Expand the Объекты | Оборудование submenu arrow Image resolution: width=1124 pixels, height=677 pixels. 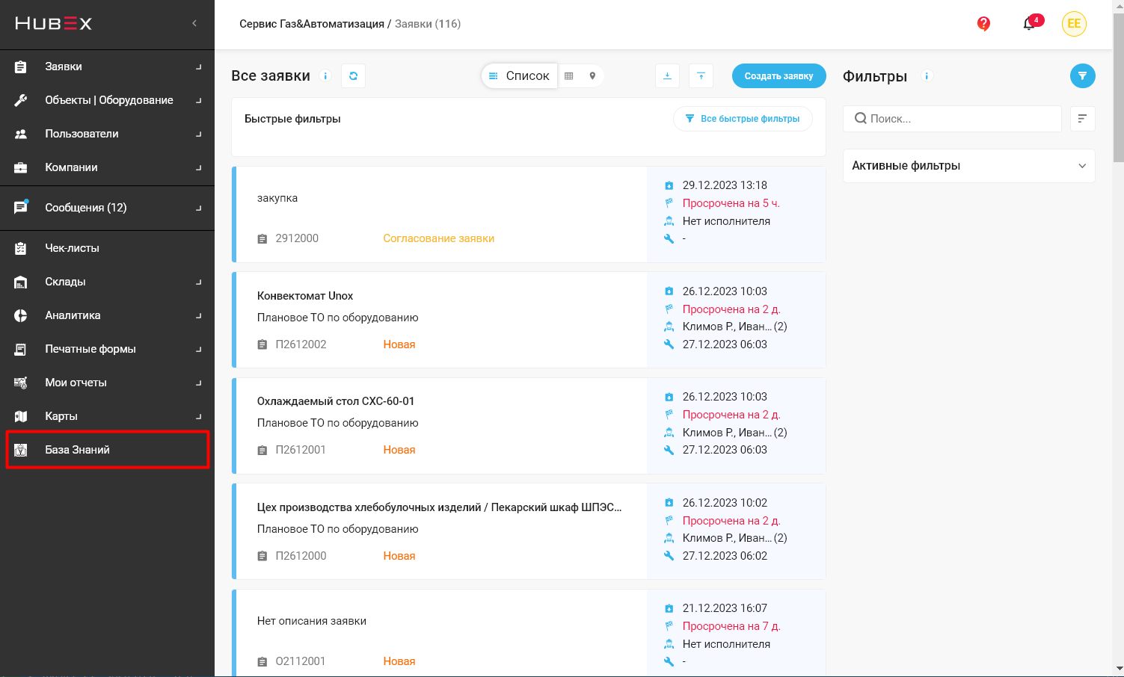tap(199, 100)
